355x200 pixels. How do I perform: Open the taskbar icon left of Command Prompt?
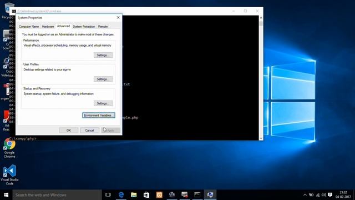point(185,195)
